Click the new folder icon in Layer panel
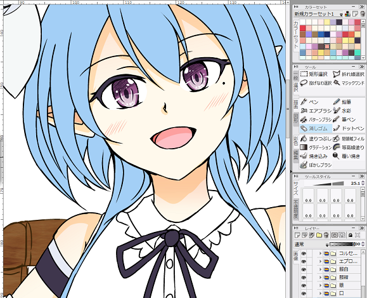This screenshot has width=367, height=298. coord(319,234)
